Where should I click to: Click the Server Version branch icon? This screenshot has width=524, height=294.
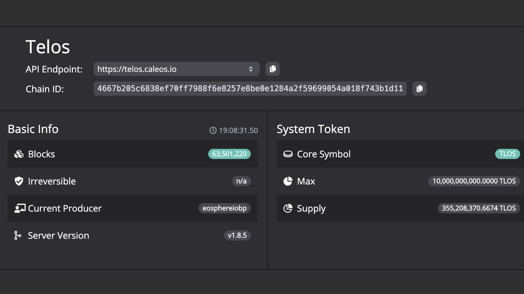[18, 235]
